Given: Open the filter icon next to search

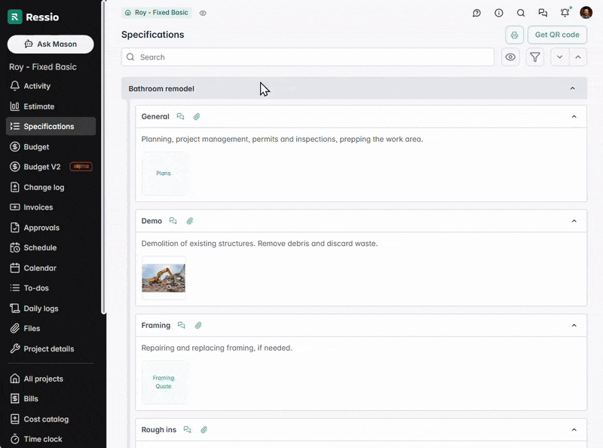Looking at the screenshot, I should point(535,57).
